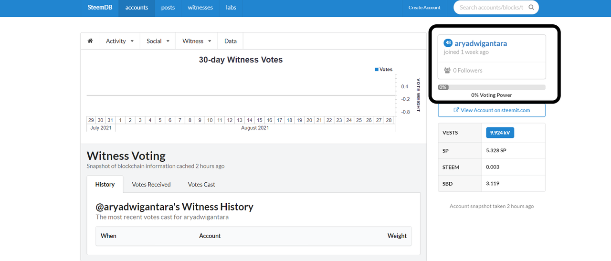Click the followers group icon
611x261 pixels.
[447, 71]
